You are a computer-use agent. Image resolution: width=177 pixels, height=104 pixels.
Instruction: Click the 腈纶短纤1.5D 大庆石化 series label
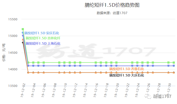127,75
